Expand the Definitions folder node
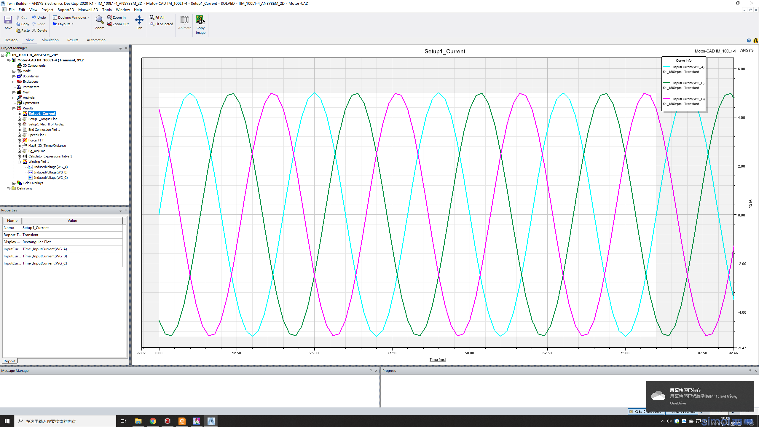 (x=8, y=189)
